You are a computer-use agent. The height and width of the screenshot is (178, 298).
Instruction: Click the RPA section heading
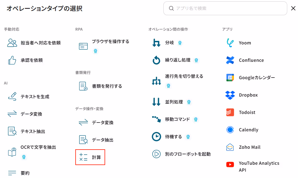point(79,29)
